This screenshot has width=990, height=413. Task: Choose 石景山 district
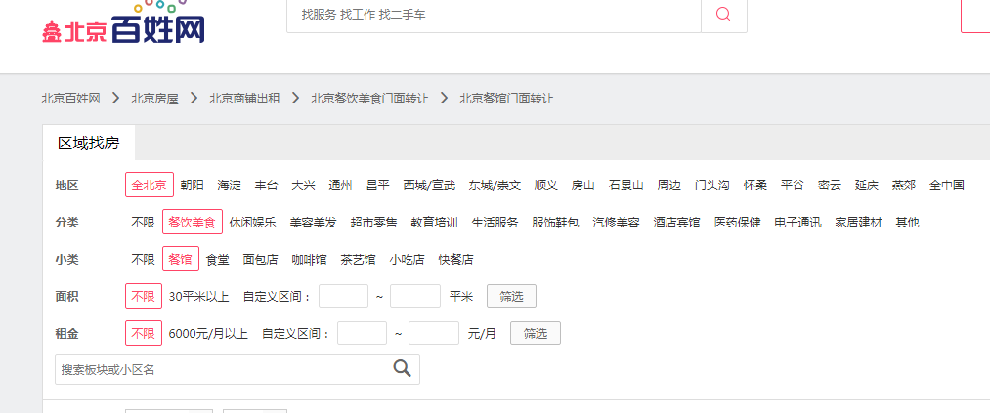626,186
